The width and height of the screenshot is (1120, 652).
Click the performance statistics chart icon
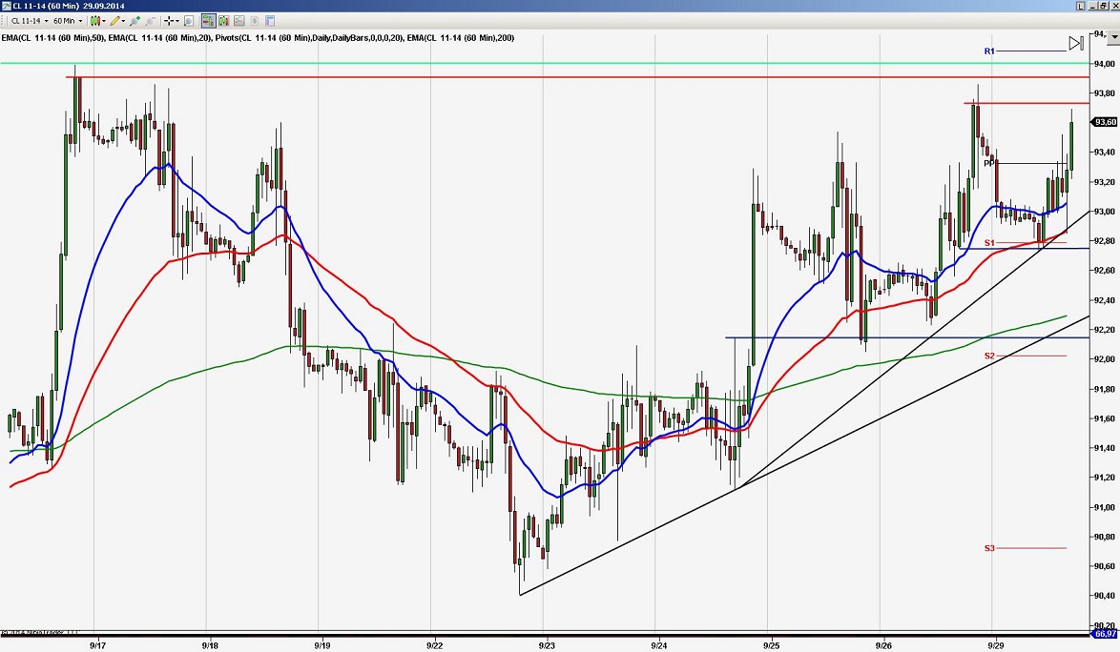(x=238, y=21)
